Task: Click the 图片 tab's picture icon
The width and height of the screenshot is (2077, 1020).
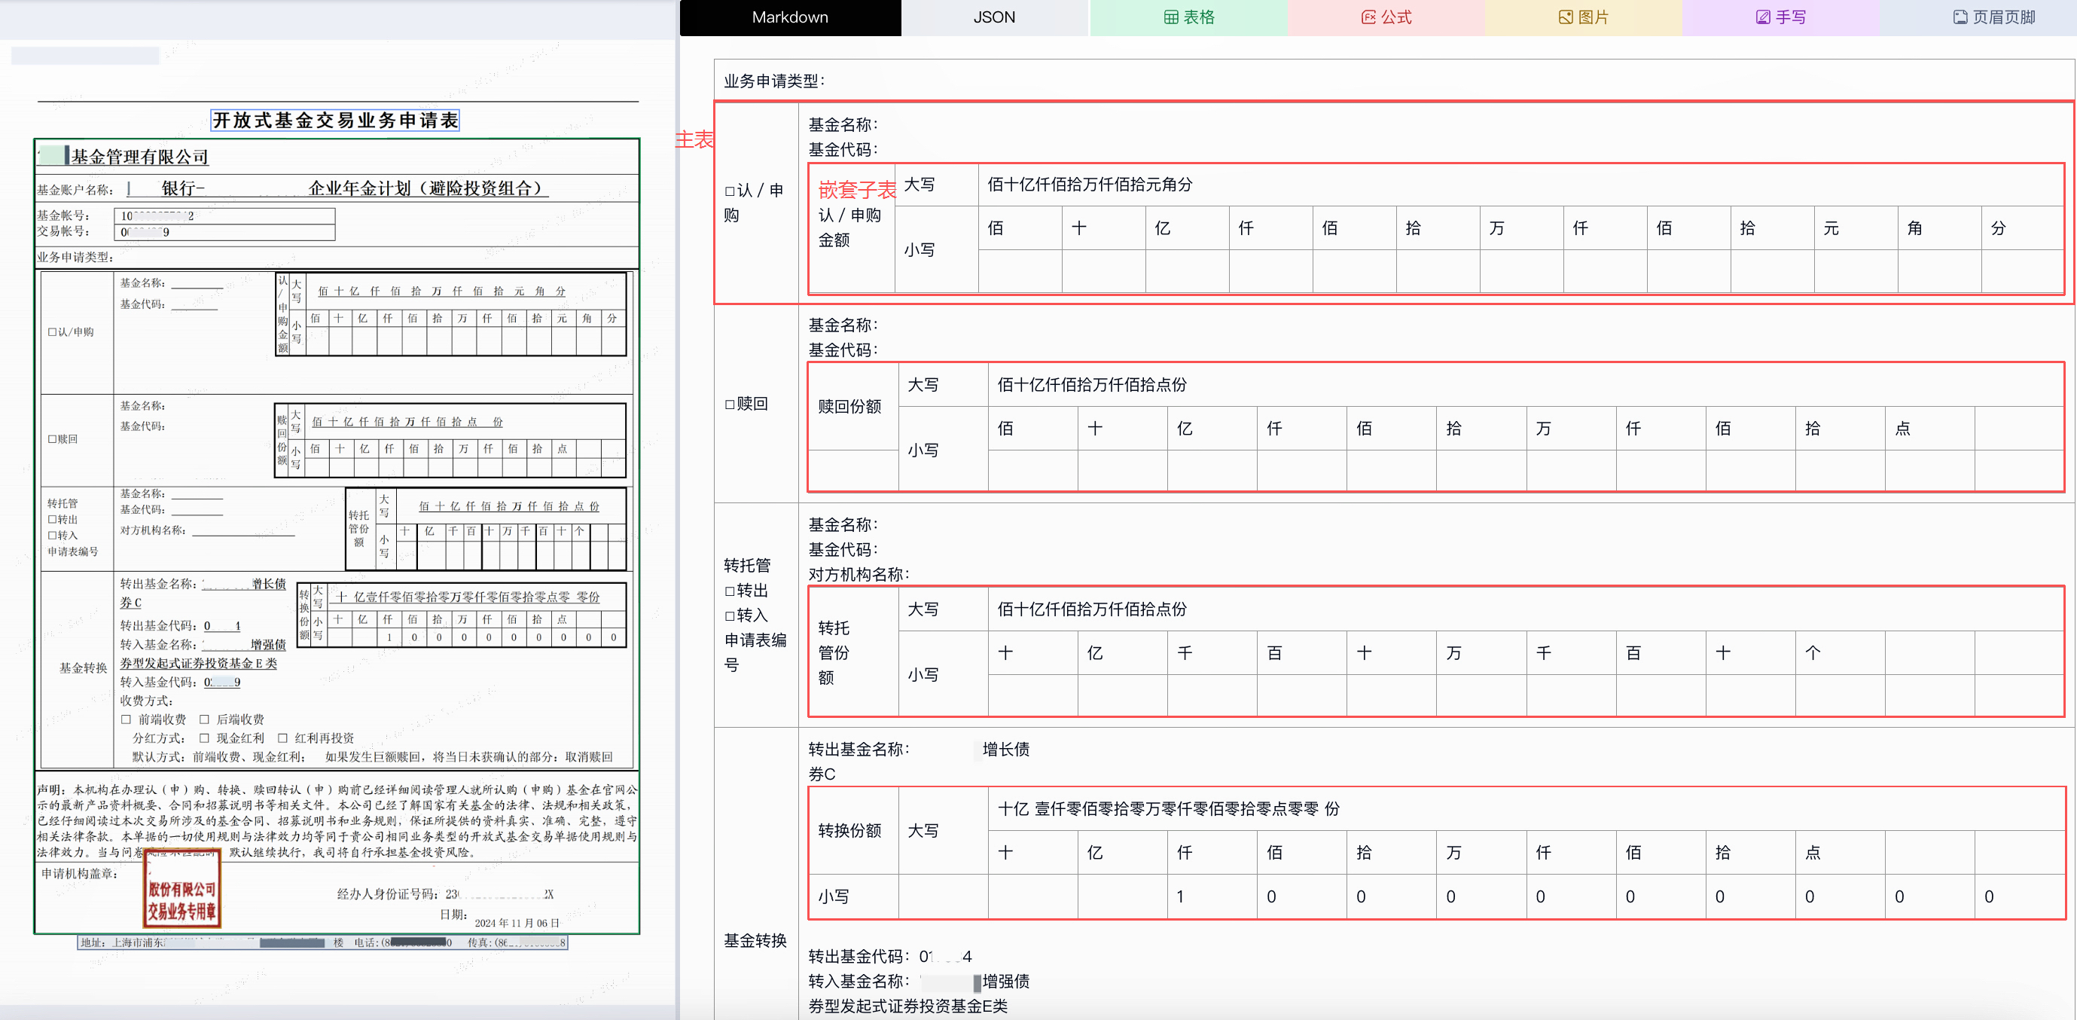Action: (1565, 17)
